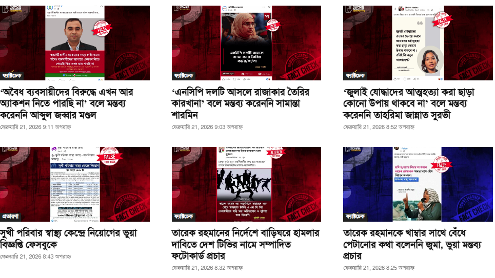The height and width of the screenshot is (278, 495).
Task: Open the Juma blue-background thumbnail
Action: point(418,184)
